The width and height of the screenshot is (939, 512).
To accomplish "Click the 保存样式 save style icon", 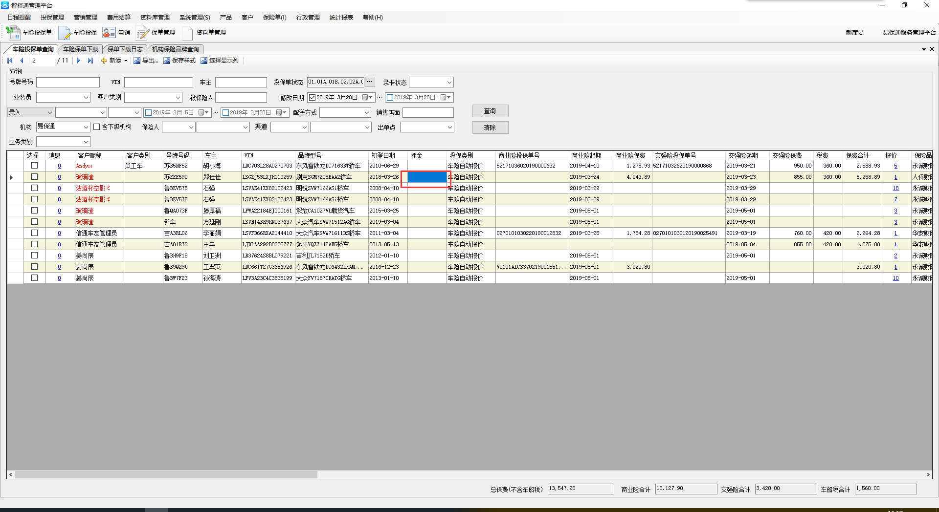I will pyautogui.click(x=167, y=61).
